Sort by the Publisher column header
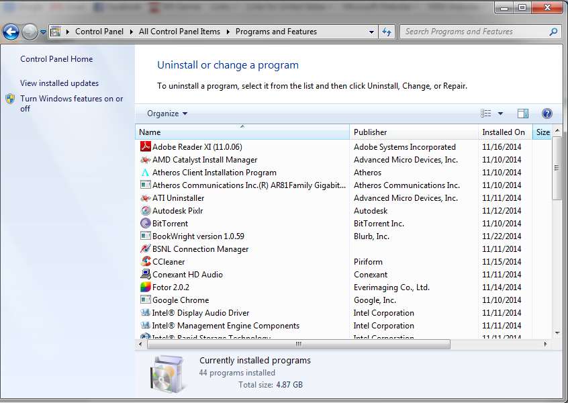 [x=414, y=132]
